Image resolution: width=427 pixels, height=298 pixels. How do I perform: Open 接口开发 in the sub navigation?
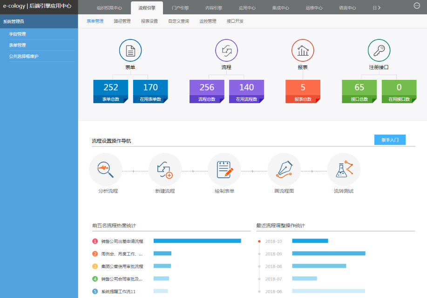[235, 21]
